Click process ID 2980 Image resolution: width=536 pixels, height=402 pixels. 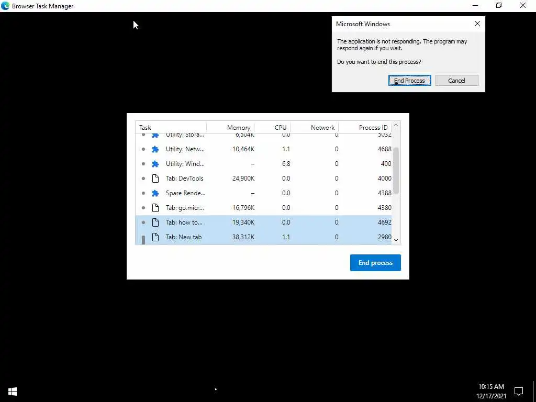point(385,237)
